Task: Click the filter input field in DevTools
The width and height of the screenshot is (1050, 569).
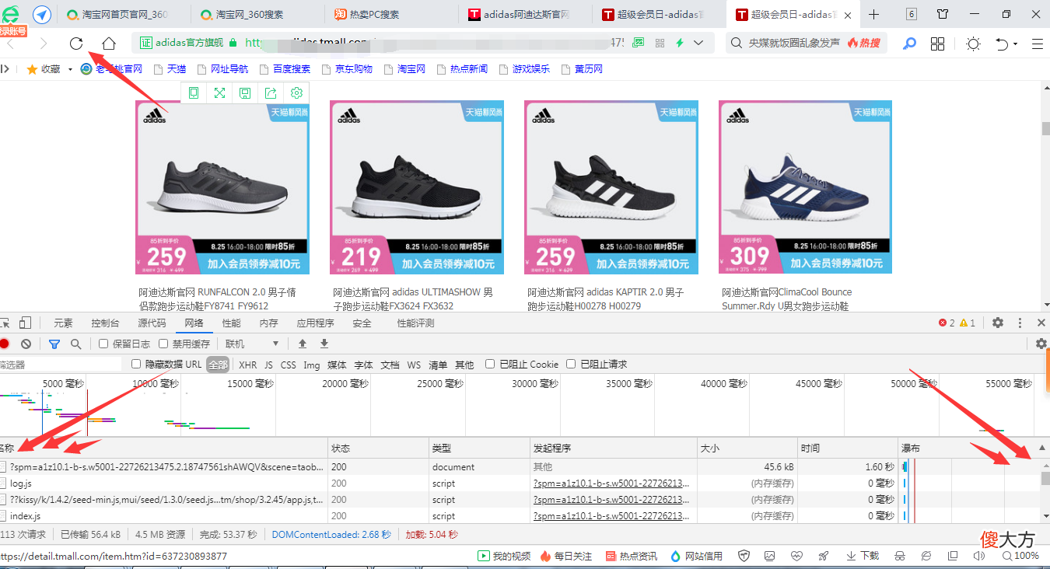Action: (x=61, y=364)
